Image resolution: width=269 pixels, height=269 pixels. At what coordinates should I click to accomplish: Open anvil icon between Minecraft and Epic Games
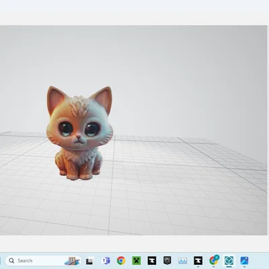click(152, 261)
